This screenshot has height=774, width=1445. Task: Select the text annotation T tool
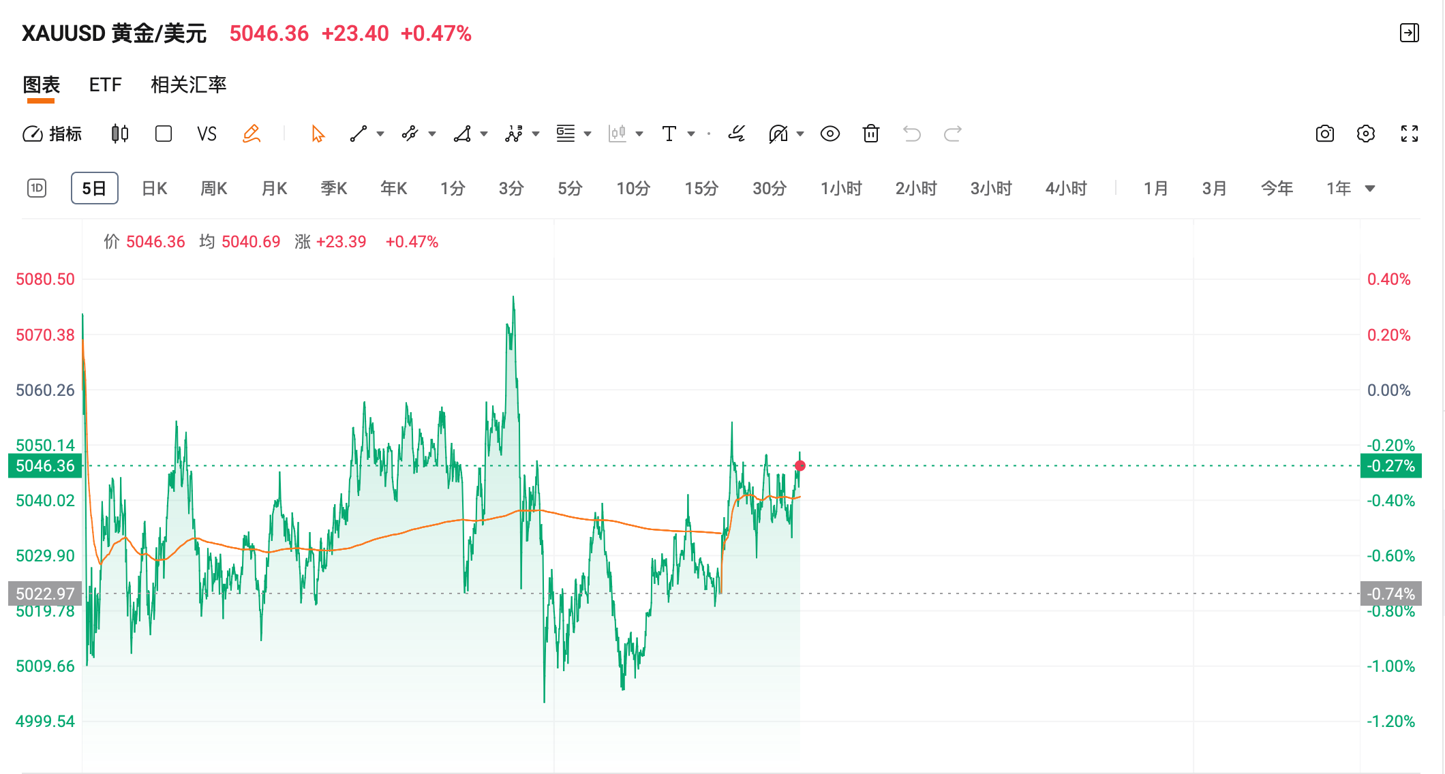[x=669, y=134]
